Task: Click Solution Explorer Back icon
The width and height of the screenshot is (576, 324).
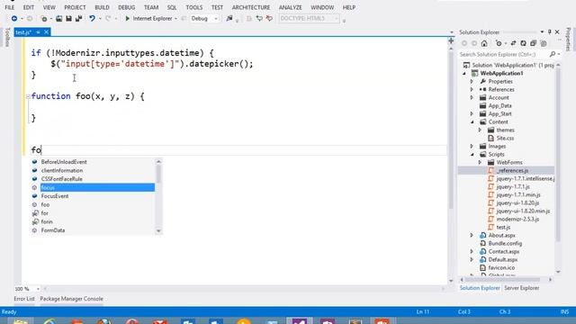Action: pos(464,43)
